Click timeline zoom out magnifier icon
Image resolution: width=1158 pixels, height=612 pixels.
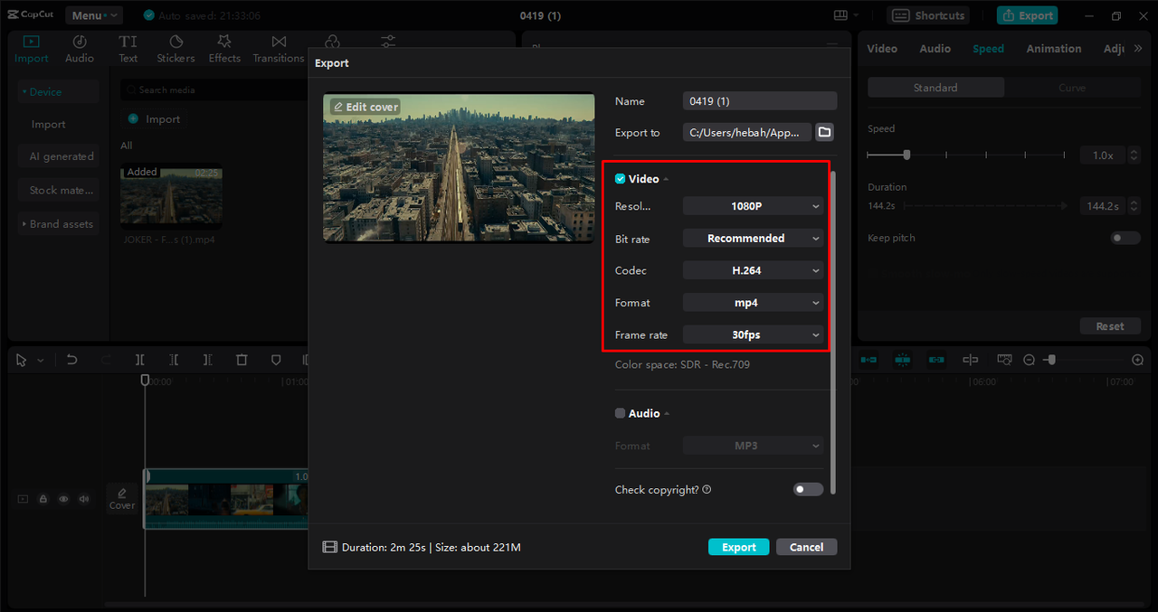point(1029,360)
